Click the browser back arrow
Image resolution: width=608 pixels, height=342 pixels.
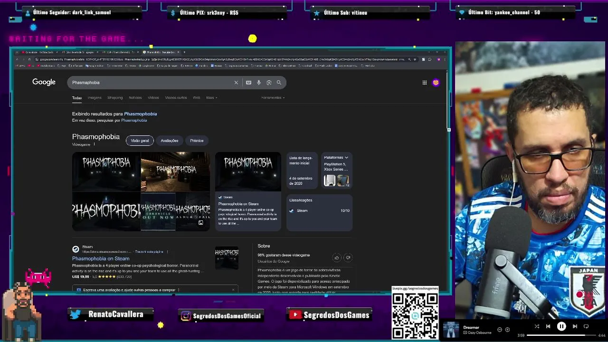point(17,59)
